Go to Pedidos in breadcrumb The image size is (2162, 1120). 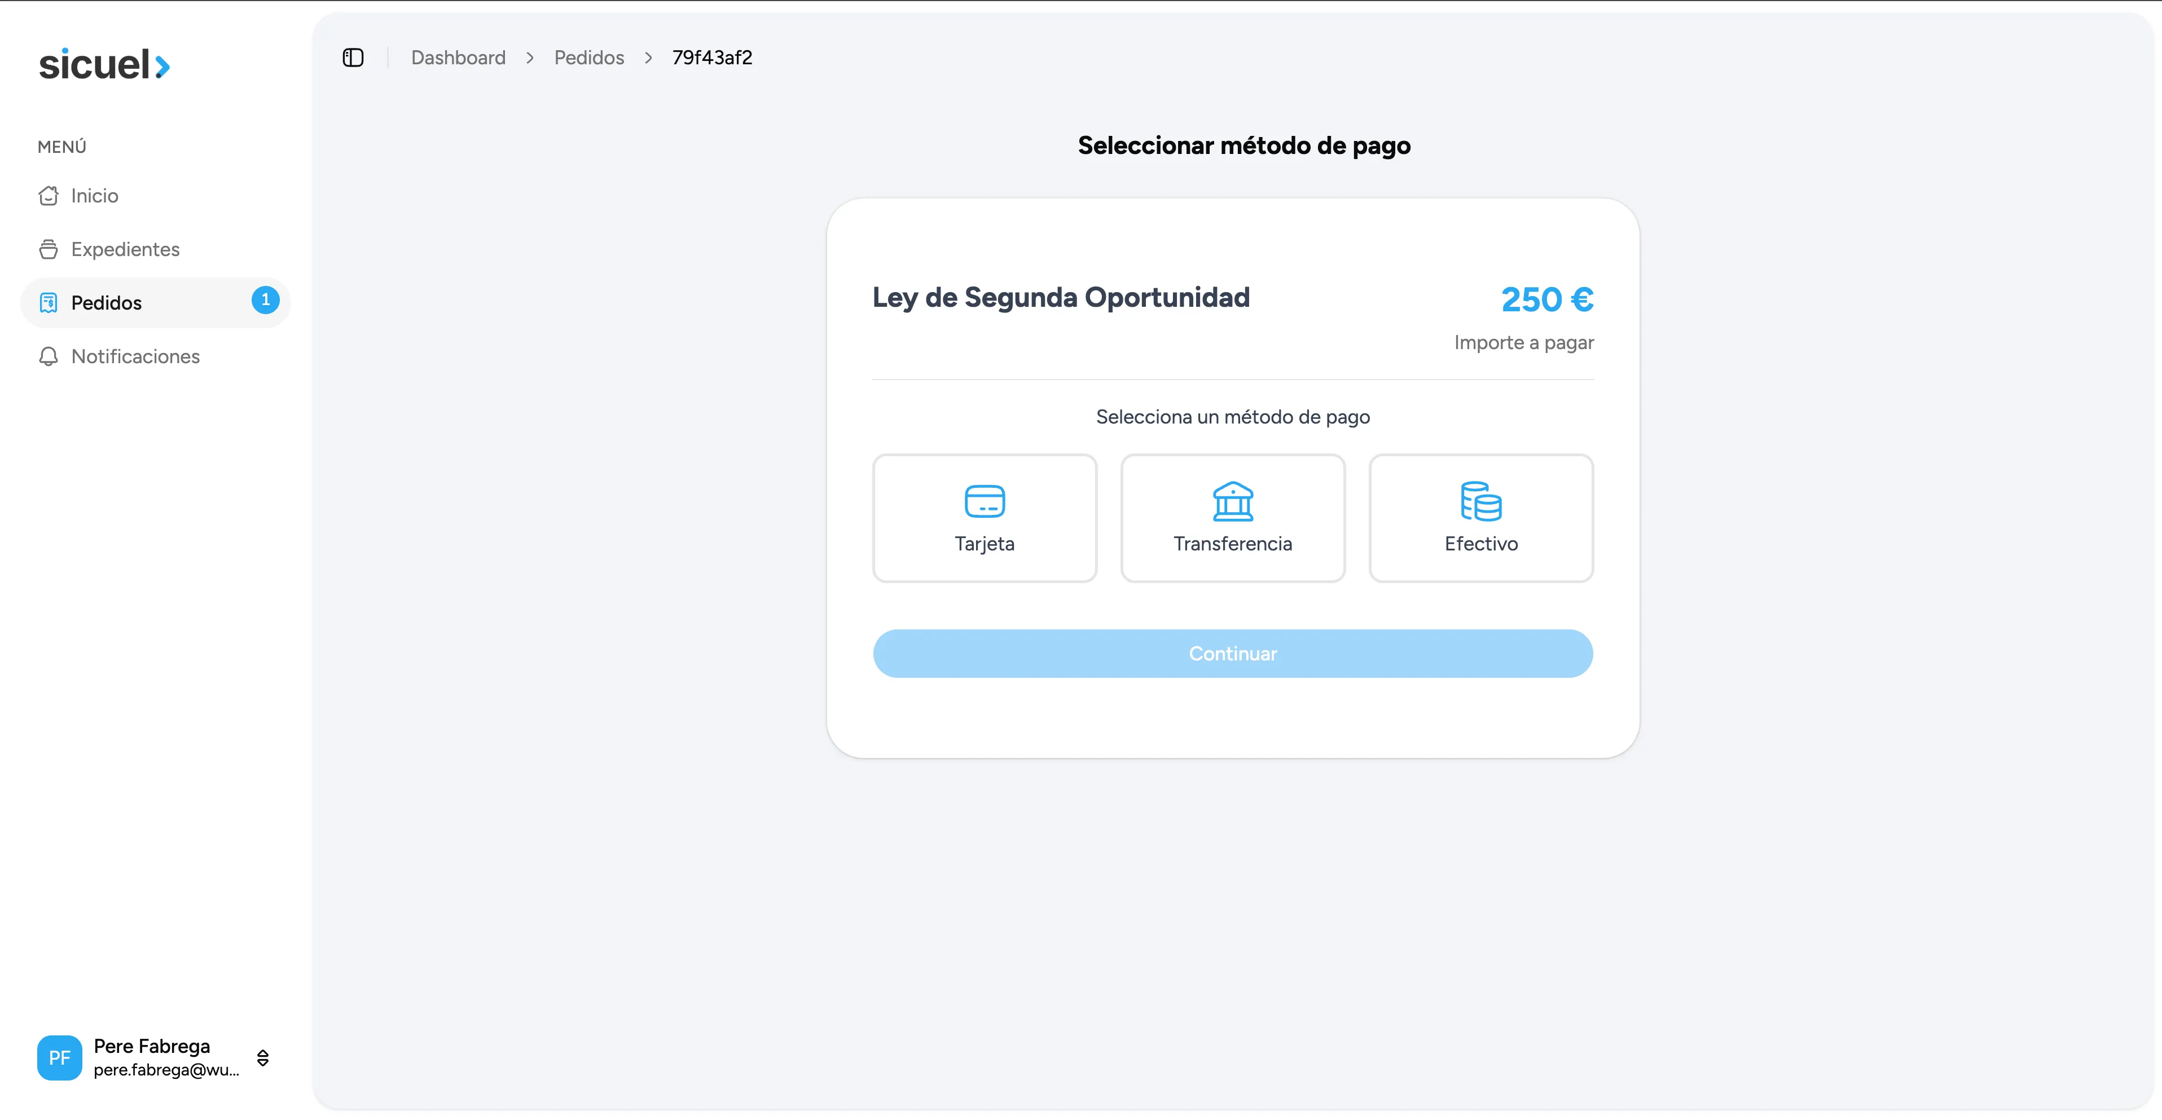[589, 57]
